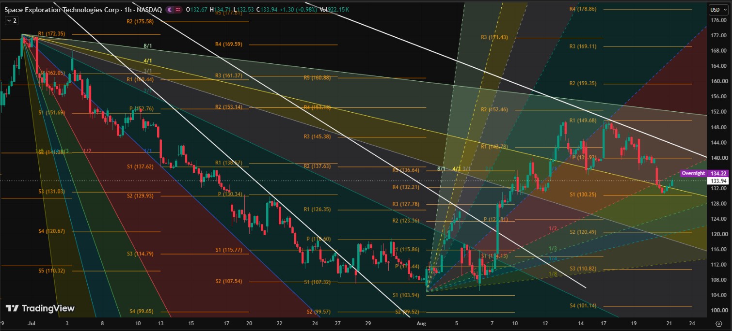Screen dimensions: 732x331
Task: Select the R4 (178.86) pivot label
Action: 583,9
